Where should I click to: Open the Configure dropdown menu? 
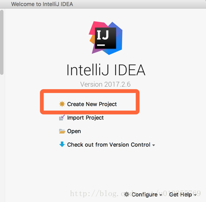(x=144, y=194)
